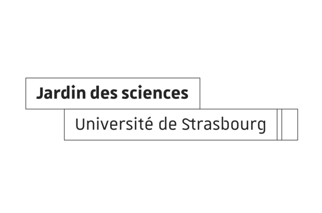Click the empty square ending the lower box
Screen dimensions: 322x213
pyautogui.click(x=290, y=125)
